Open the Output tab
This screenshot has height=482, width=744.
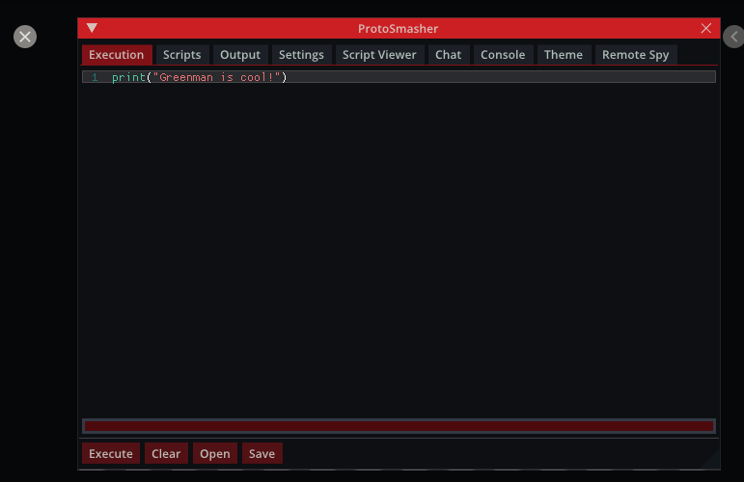(240, 55)
